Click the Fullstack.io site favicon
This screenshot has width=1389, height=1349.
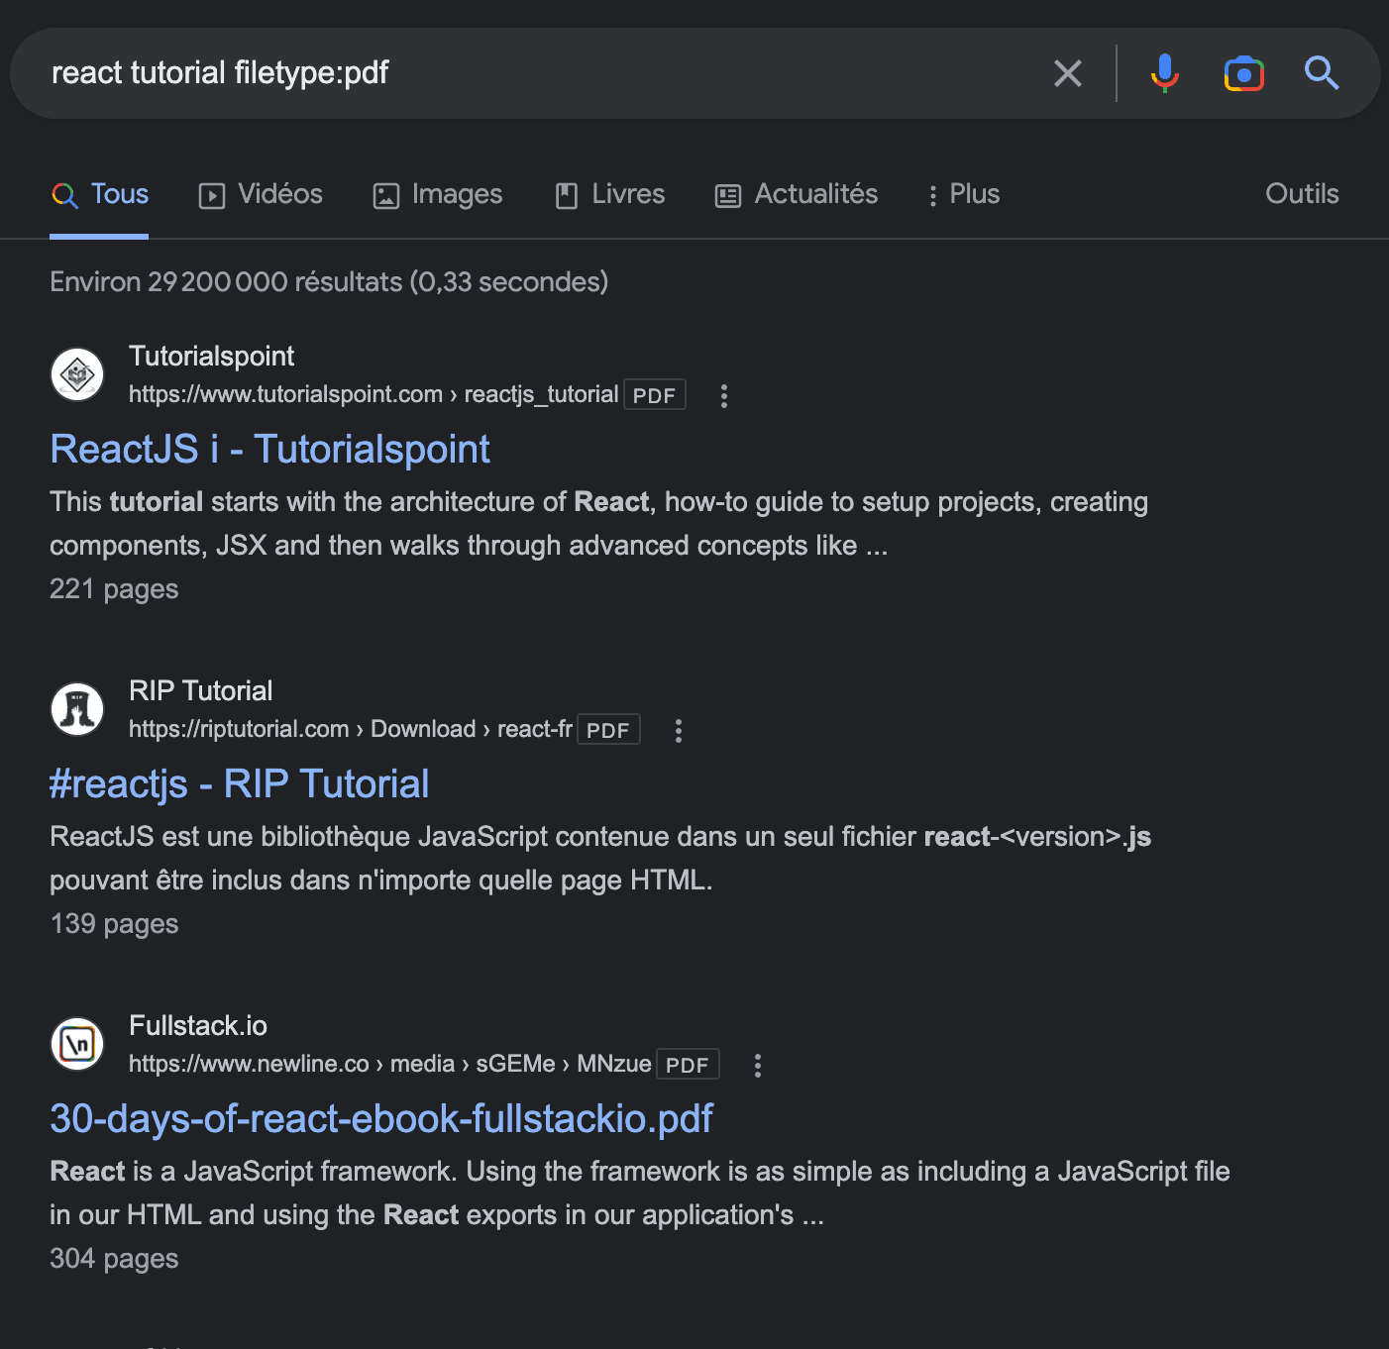point(77,1044)
